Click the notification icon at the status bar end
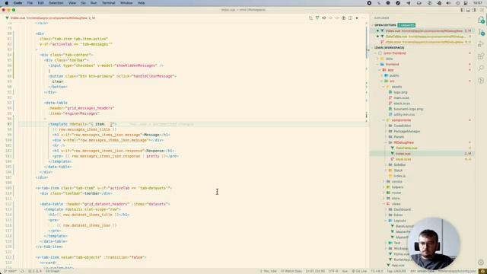Image resolution: width=487 pixels, height=274 pixels. pyautogui.click(x=482, y=271)
